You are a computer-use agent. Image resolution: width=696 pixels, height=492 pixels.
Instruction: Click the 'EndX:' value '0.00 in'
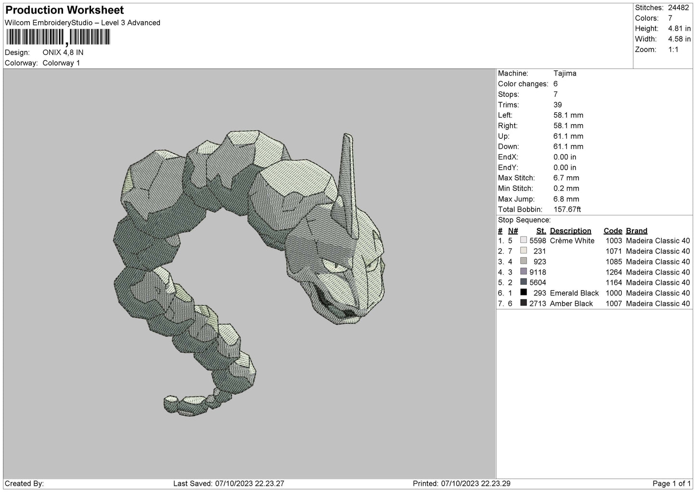tap(565, 157)
